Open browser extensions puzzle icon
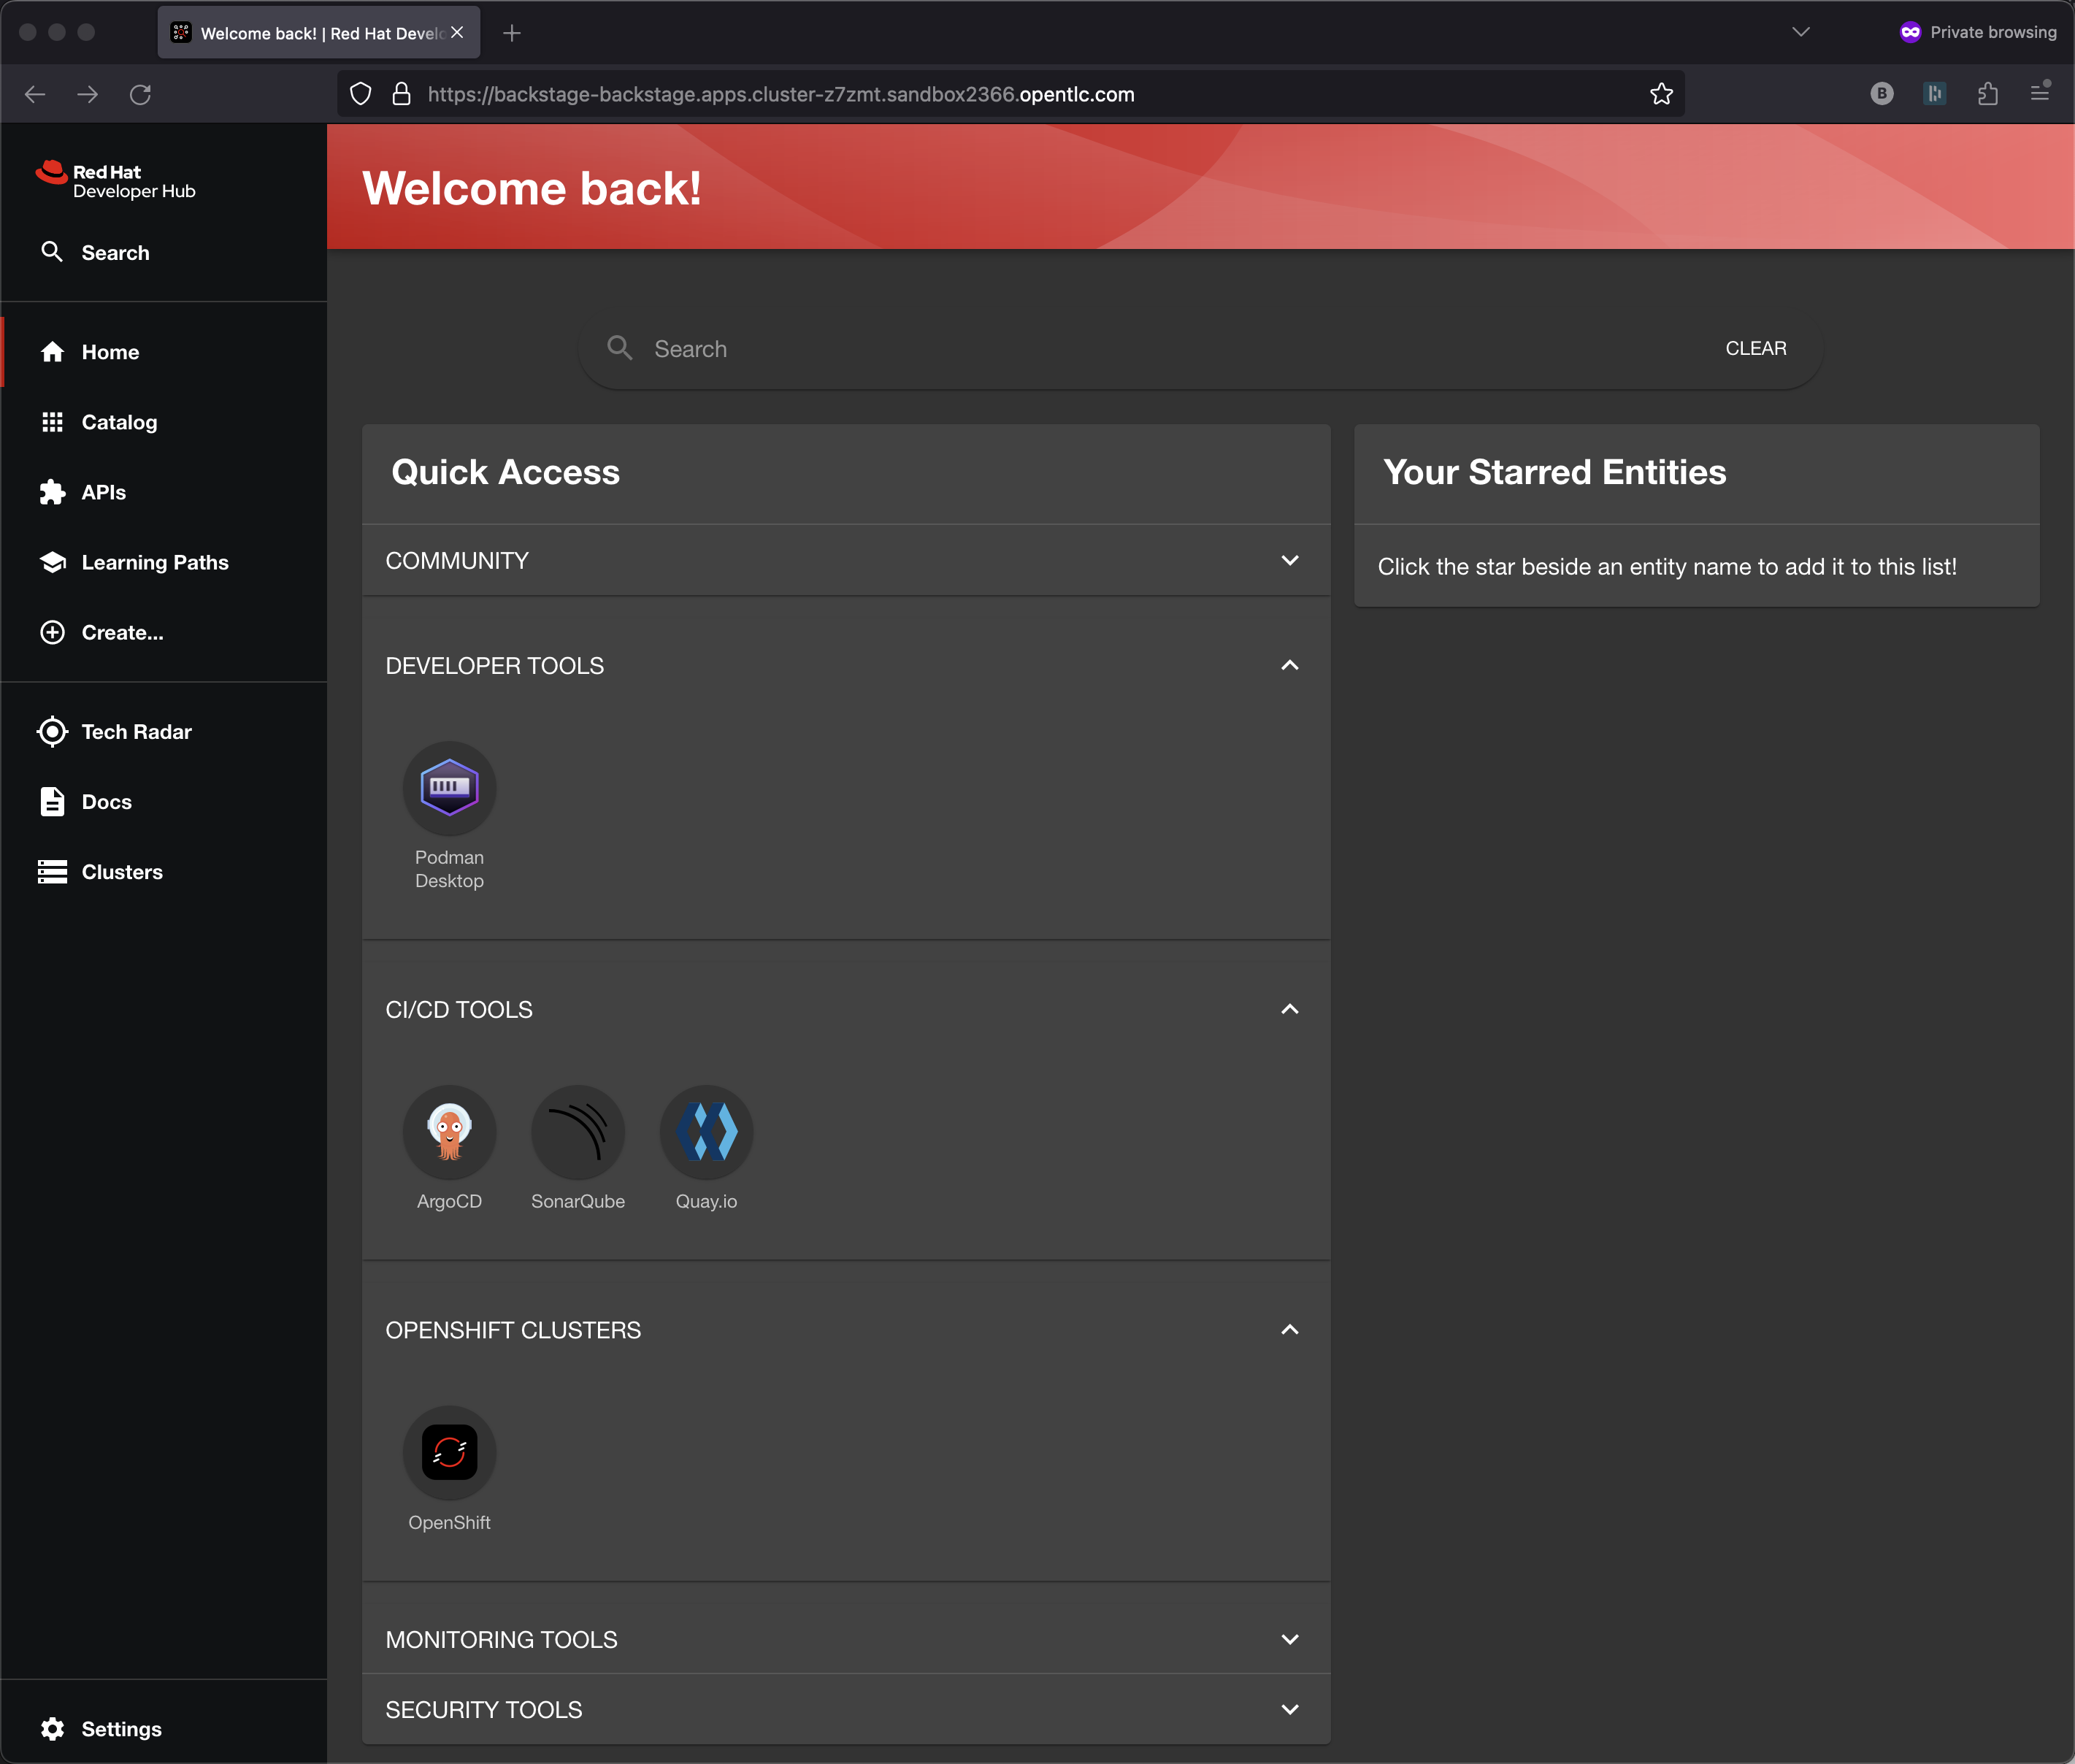The image size is (2075, 1764). point(1987,94)
